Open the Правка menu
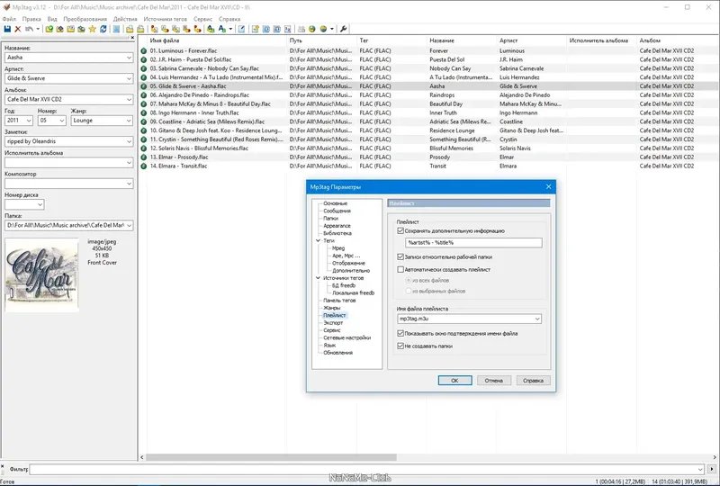This screenshot has width=720, height=486. (31, 19)
